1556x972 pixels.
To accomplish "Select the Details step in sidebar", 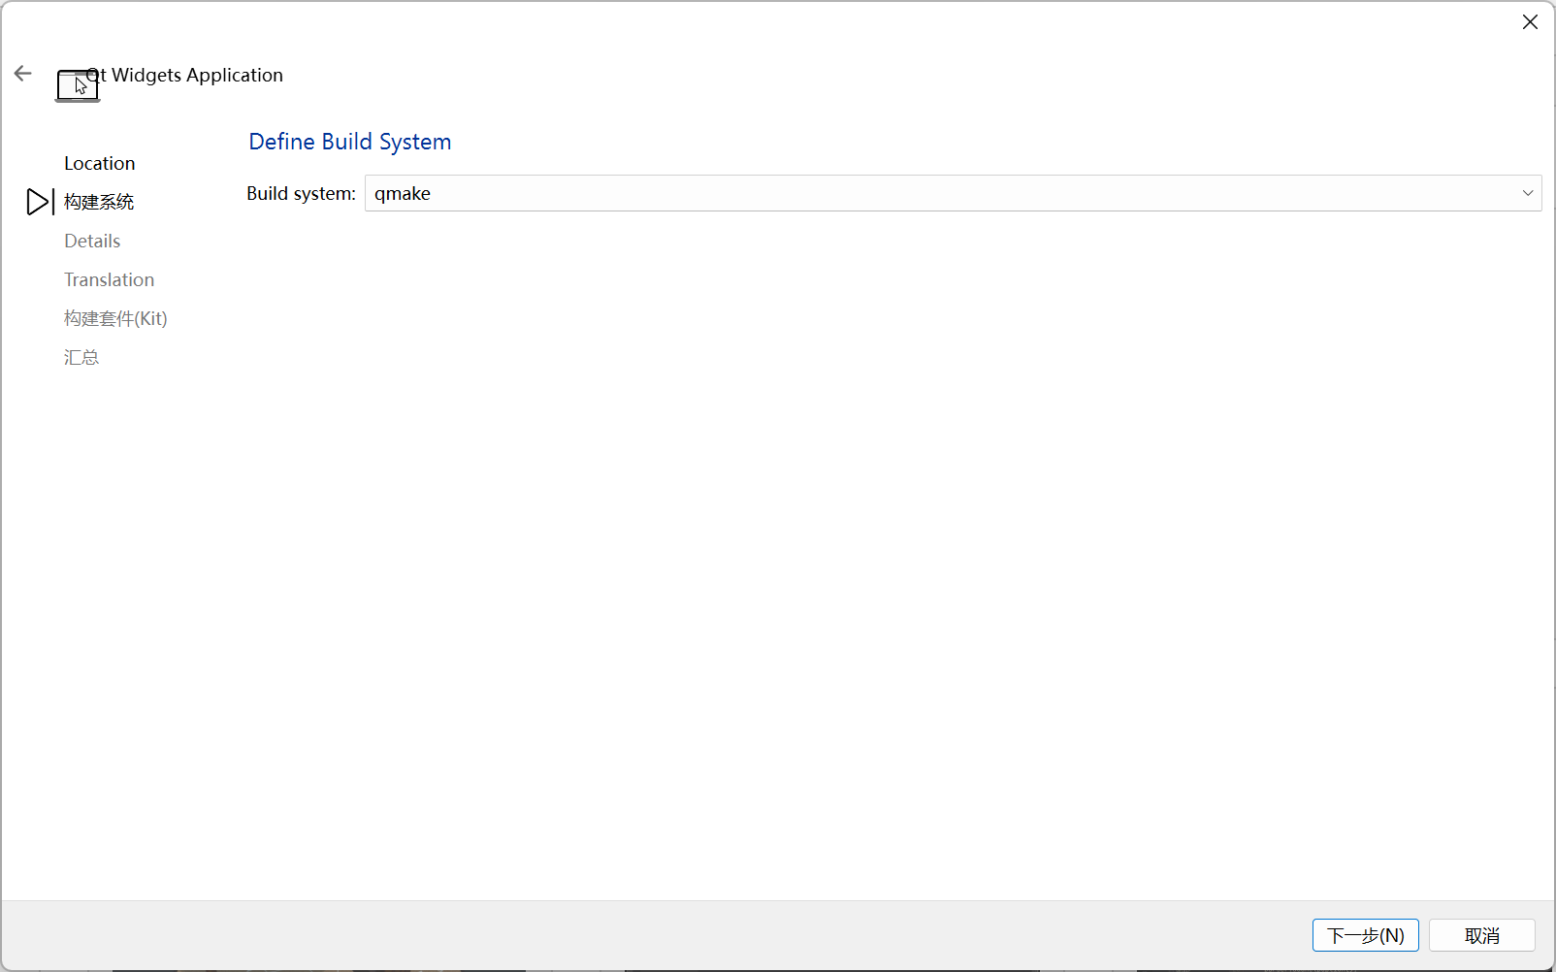I will (x=92, y=241).
